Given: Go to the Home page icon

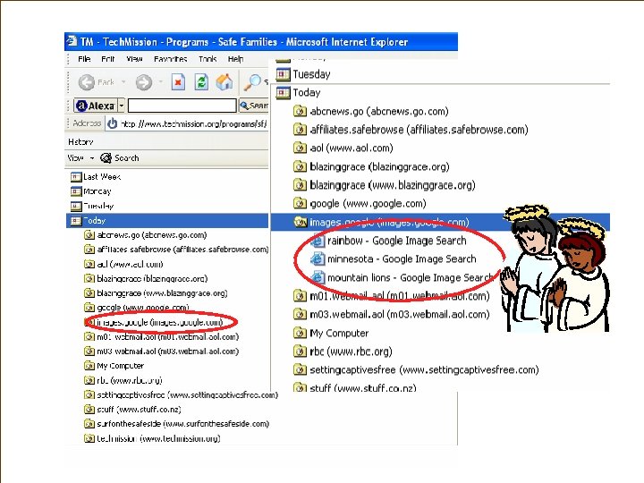Looking at the screenshot, I should coord(225,82).
